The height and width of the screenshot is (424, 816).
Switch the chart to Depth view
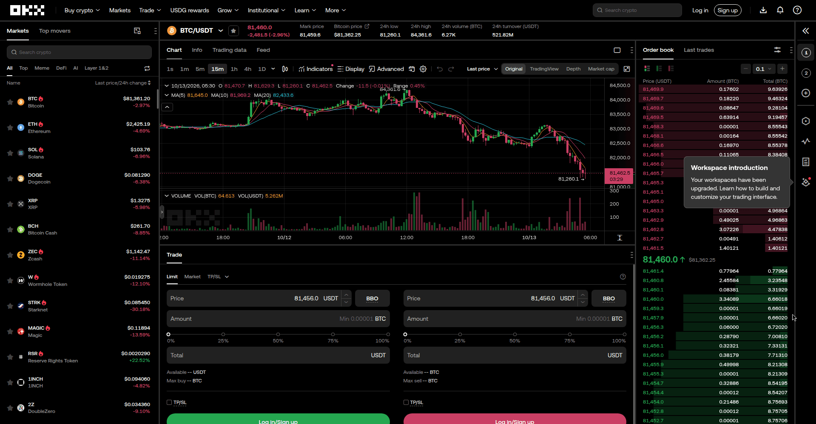(573, 69)
